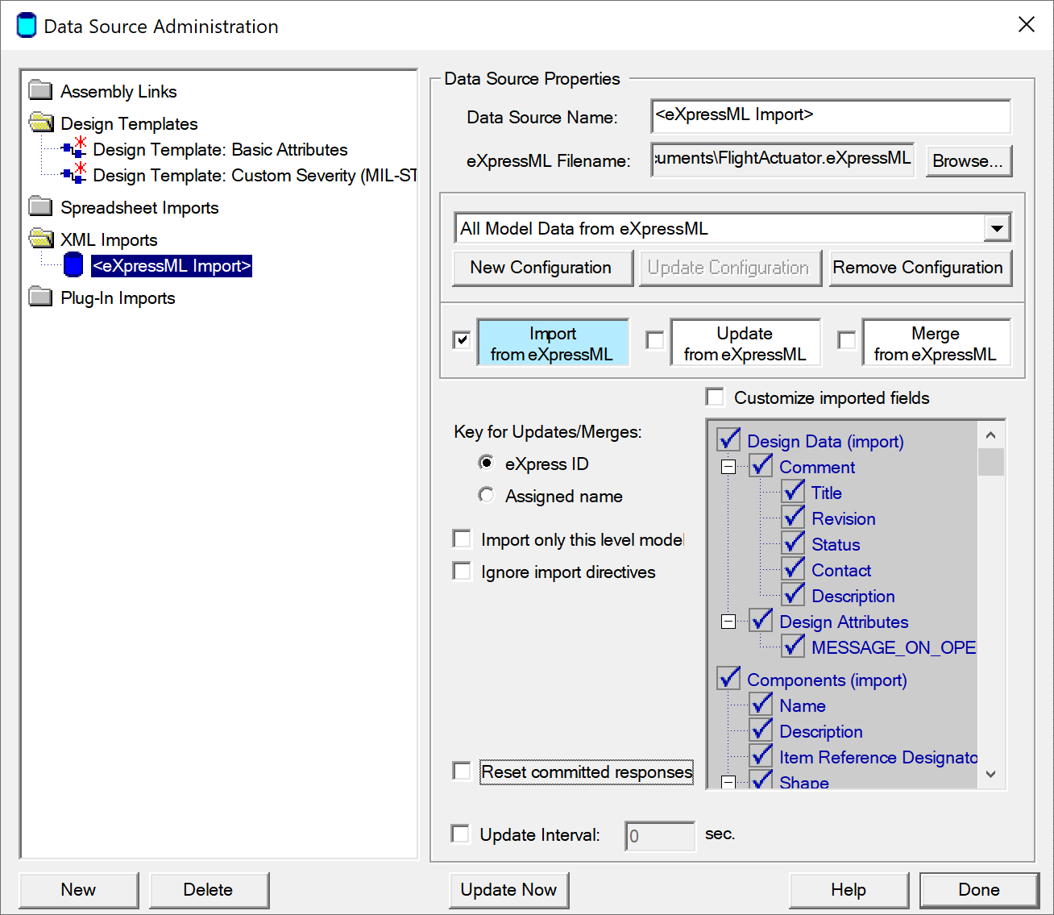The width and height of the screenshot is (1054, 915).
Task: Click the Help button
Action: (x=849, y=890)
